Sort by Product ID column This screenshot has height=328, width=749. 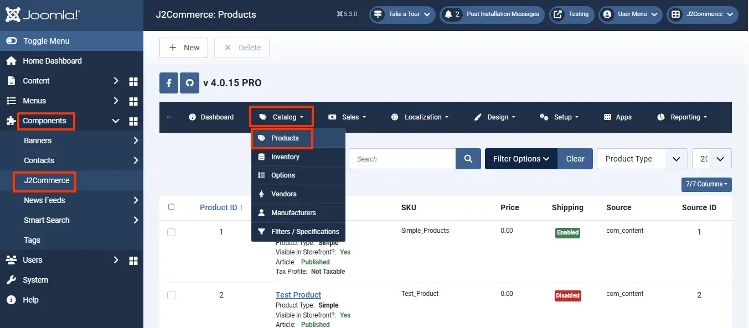(x=221, y=207)
